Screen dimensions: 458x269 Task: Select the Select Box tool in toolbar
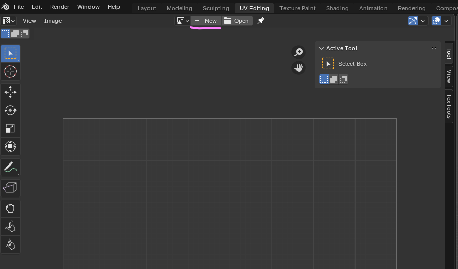coord(10,53)
